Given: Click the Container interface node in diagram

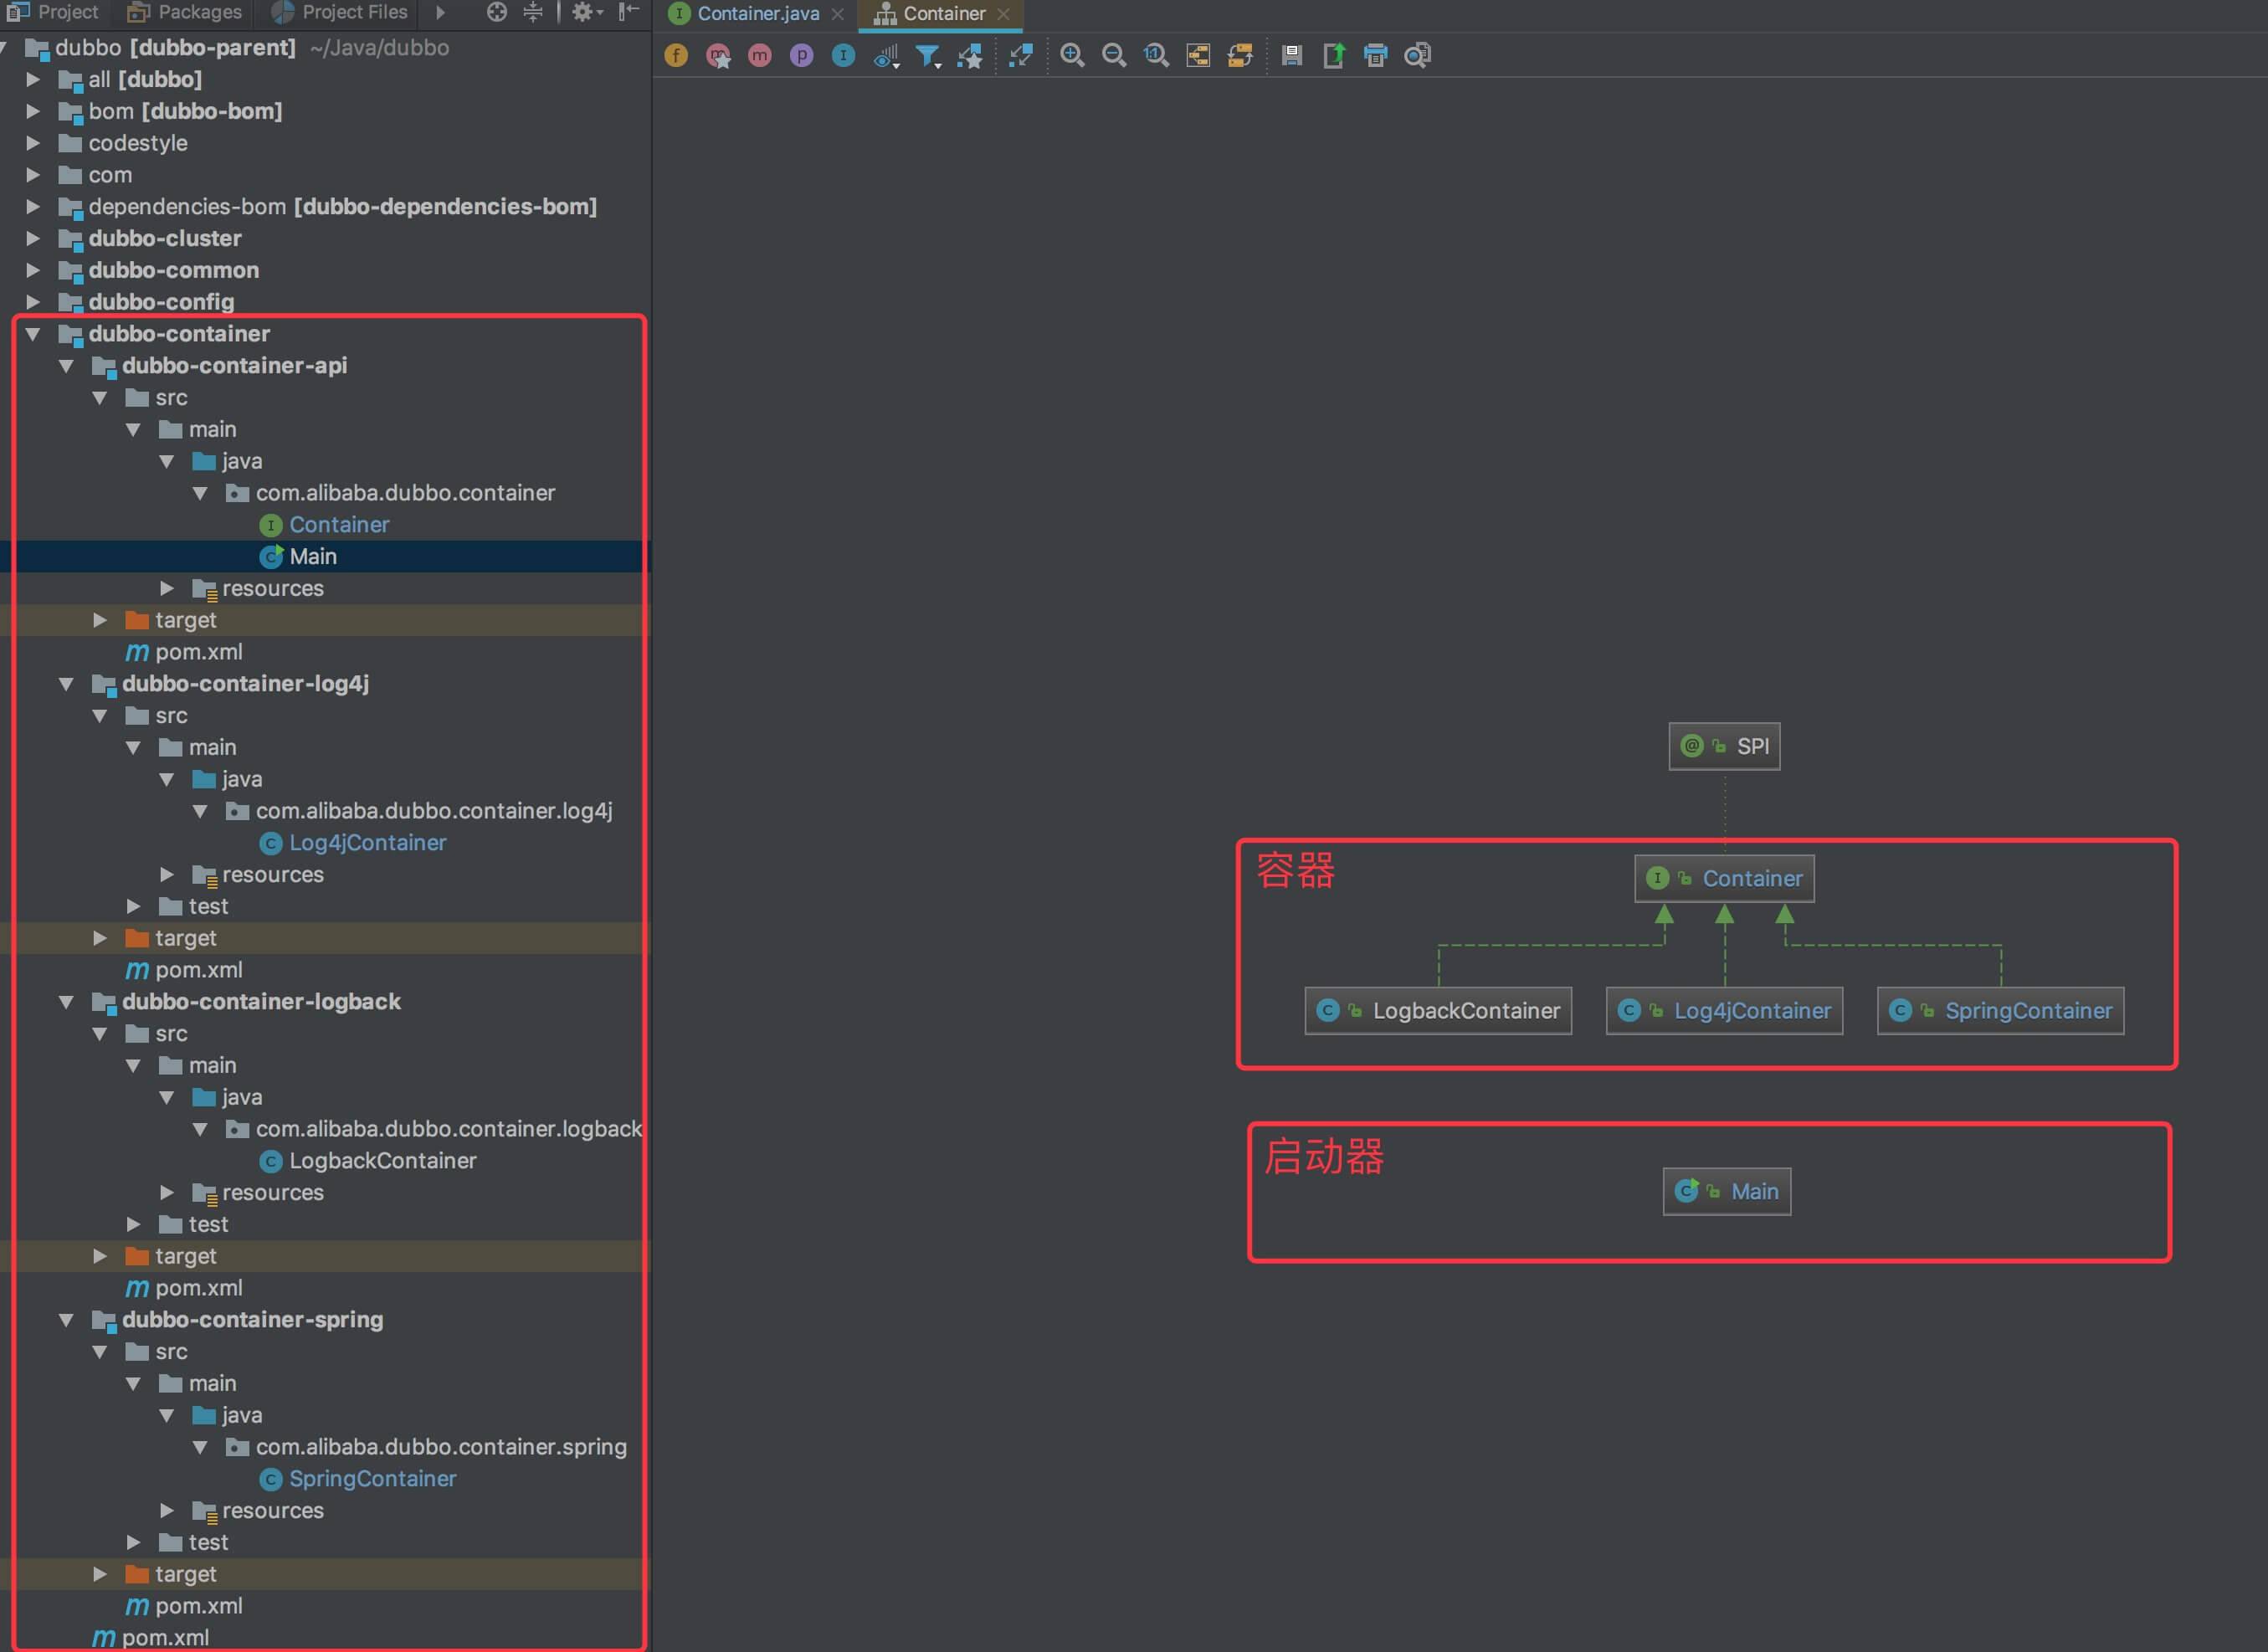Looking at the screenshot, I should tap(1725, 879).
